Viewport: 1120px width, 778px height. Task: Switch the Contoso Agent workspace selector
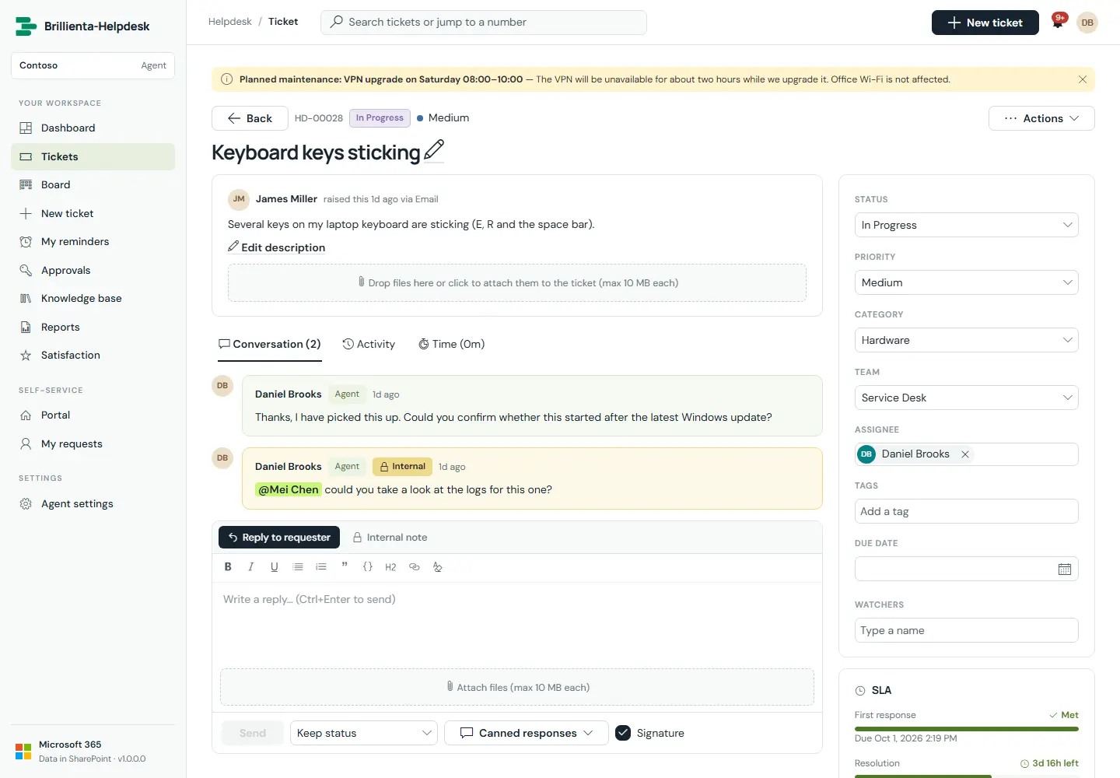point(93,65)
